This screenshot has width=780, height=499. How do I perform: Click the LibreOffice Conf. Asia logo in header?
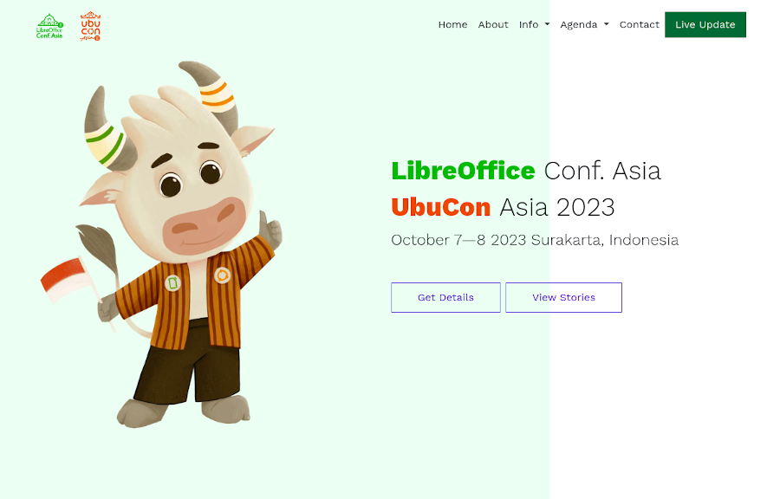pyautogui.click(x=49, y=26)
